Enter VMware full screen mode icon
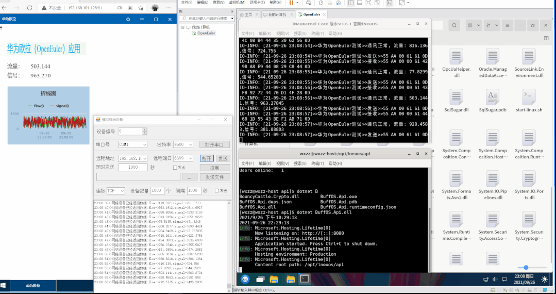Screen dimensions: 556x294 tap(368, 3)
